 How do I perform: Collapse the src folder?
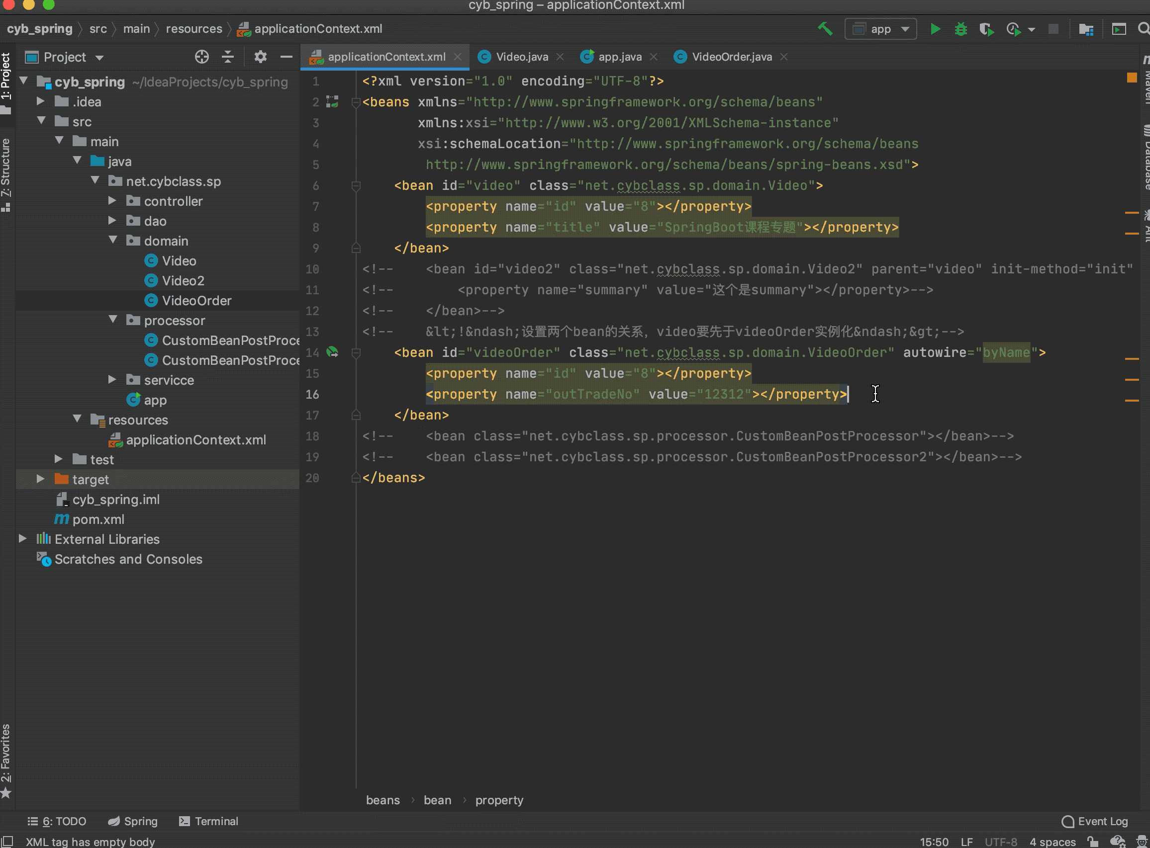[41, 121]
